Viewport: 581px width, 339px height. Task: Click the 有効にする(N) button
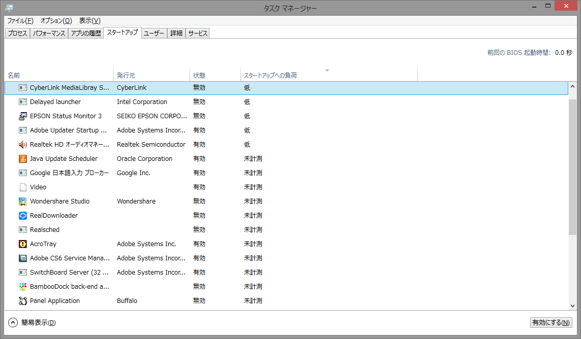551,323
